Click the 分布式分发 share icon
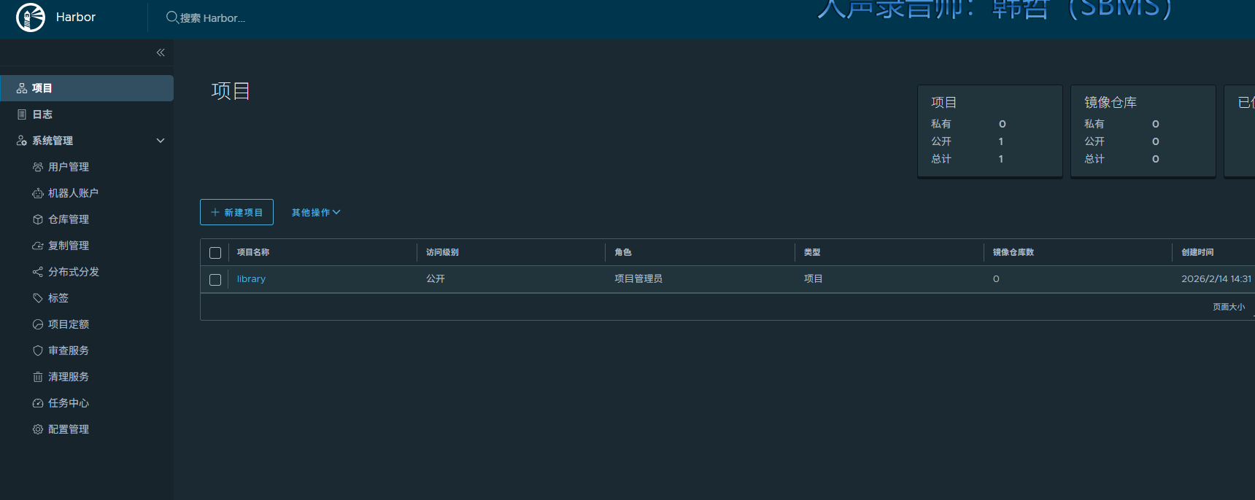The width and height of the screenshot is (1255, 500). 38,272
